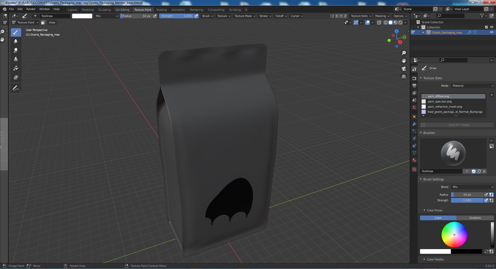Toggle X-ray display
Viewport: 496px width, 269px height.
pos(379,22)
